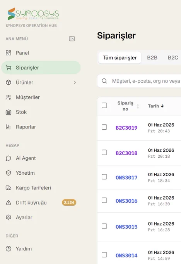Click the 2.124 drift queue badge
This screenshot has height=264, width=181.
[69, 203]
